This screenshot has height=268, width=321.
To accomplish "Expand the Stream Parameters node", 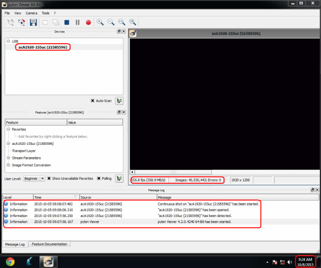I will click(8, 158).
